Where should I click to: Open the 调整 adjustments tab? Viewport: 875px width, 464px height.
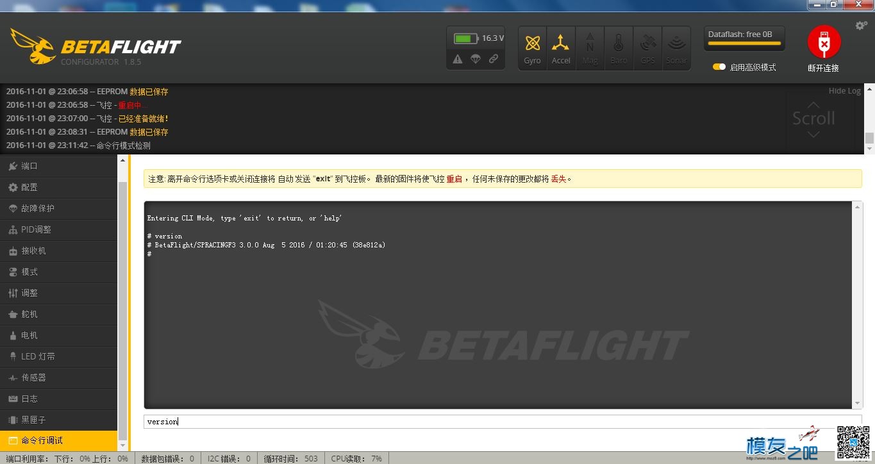(59, 293)
